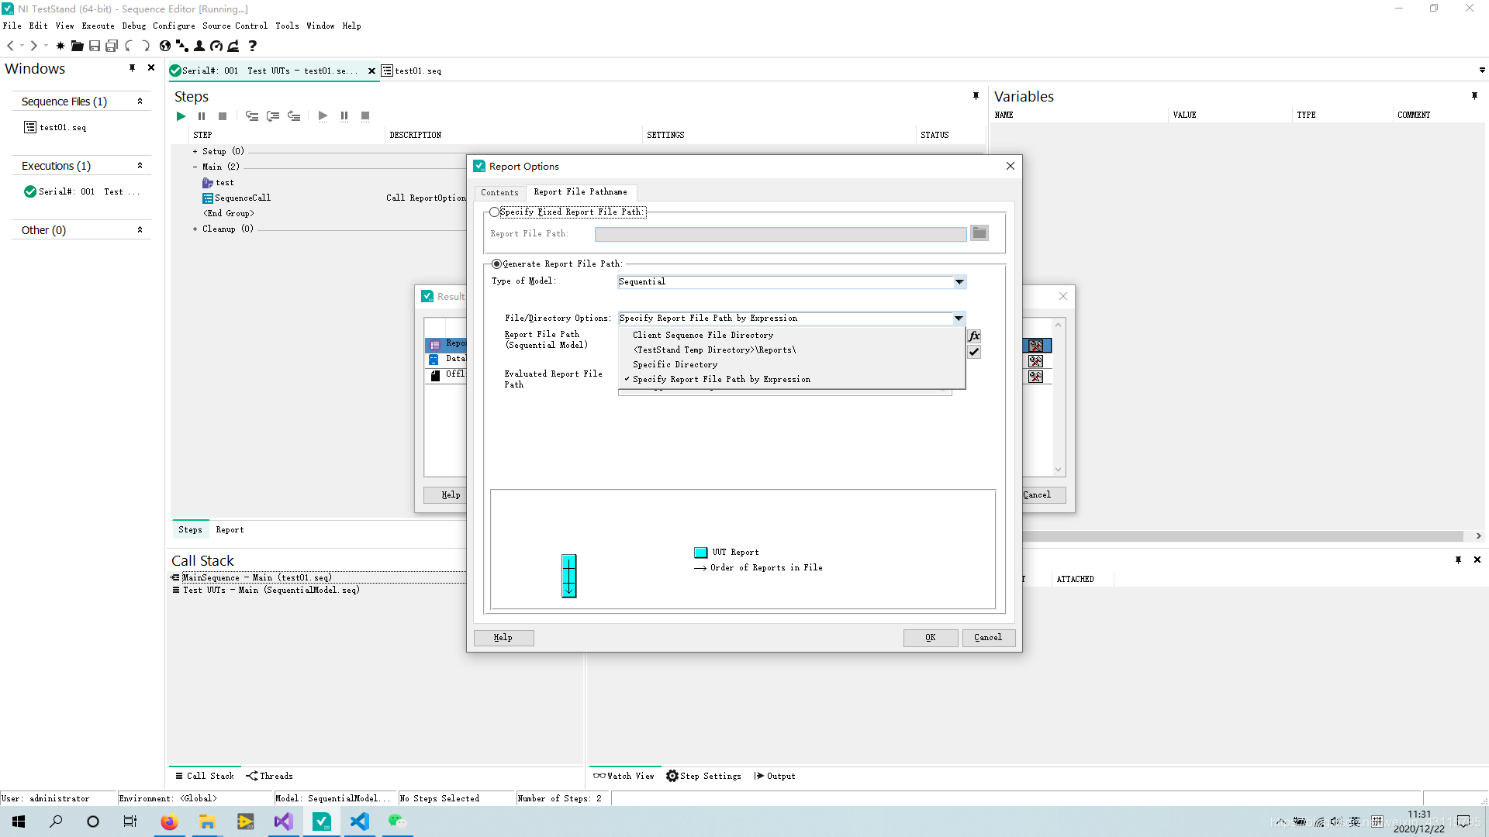The height and width of the screenshot is (837, 1489).
Task: Select the SequenceCall step row
Action: (243, 198)
